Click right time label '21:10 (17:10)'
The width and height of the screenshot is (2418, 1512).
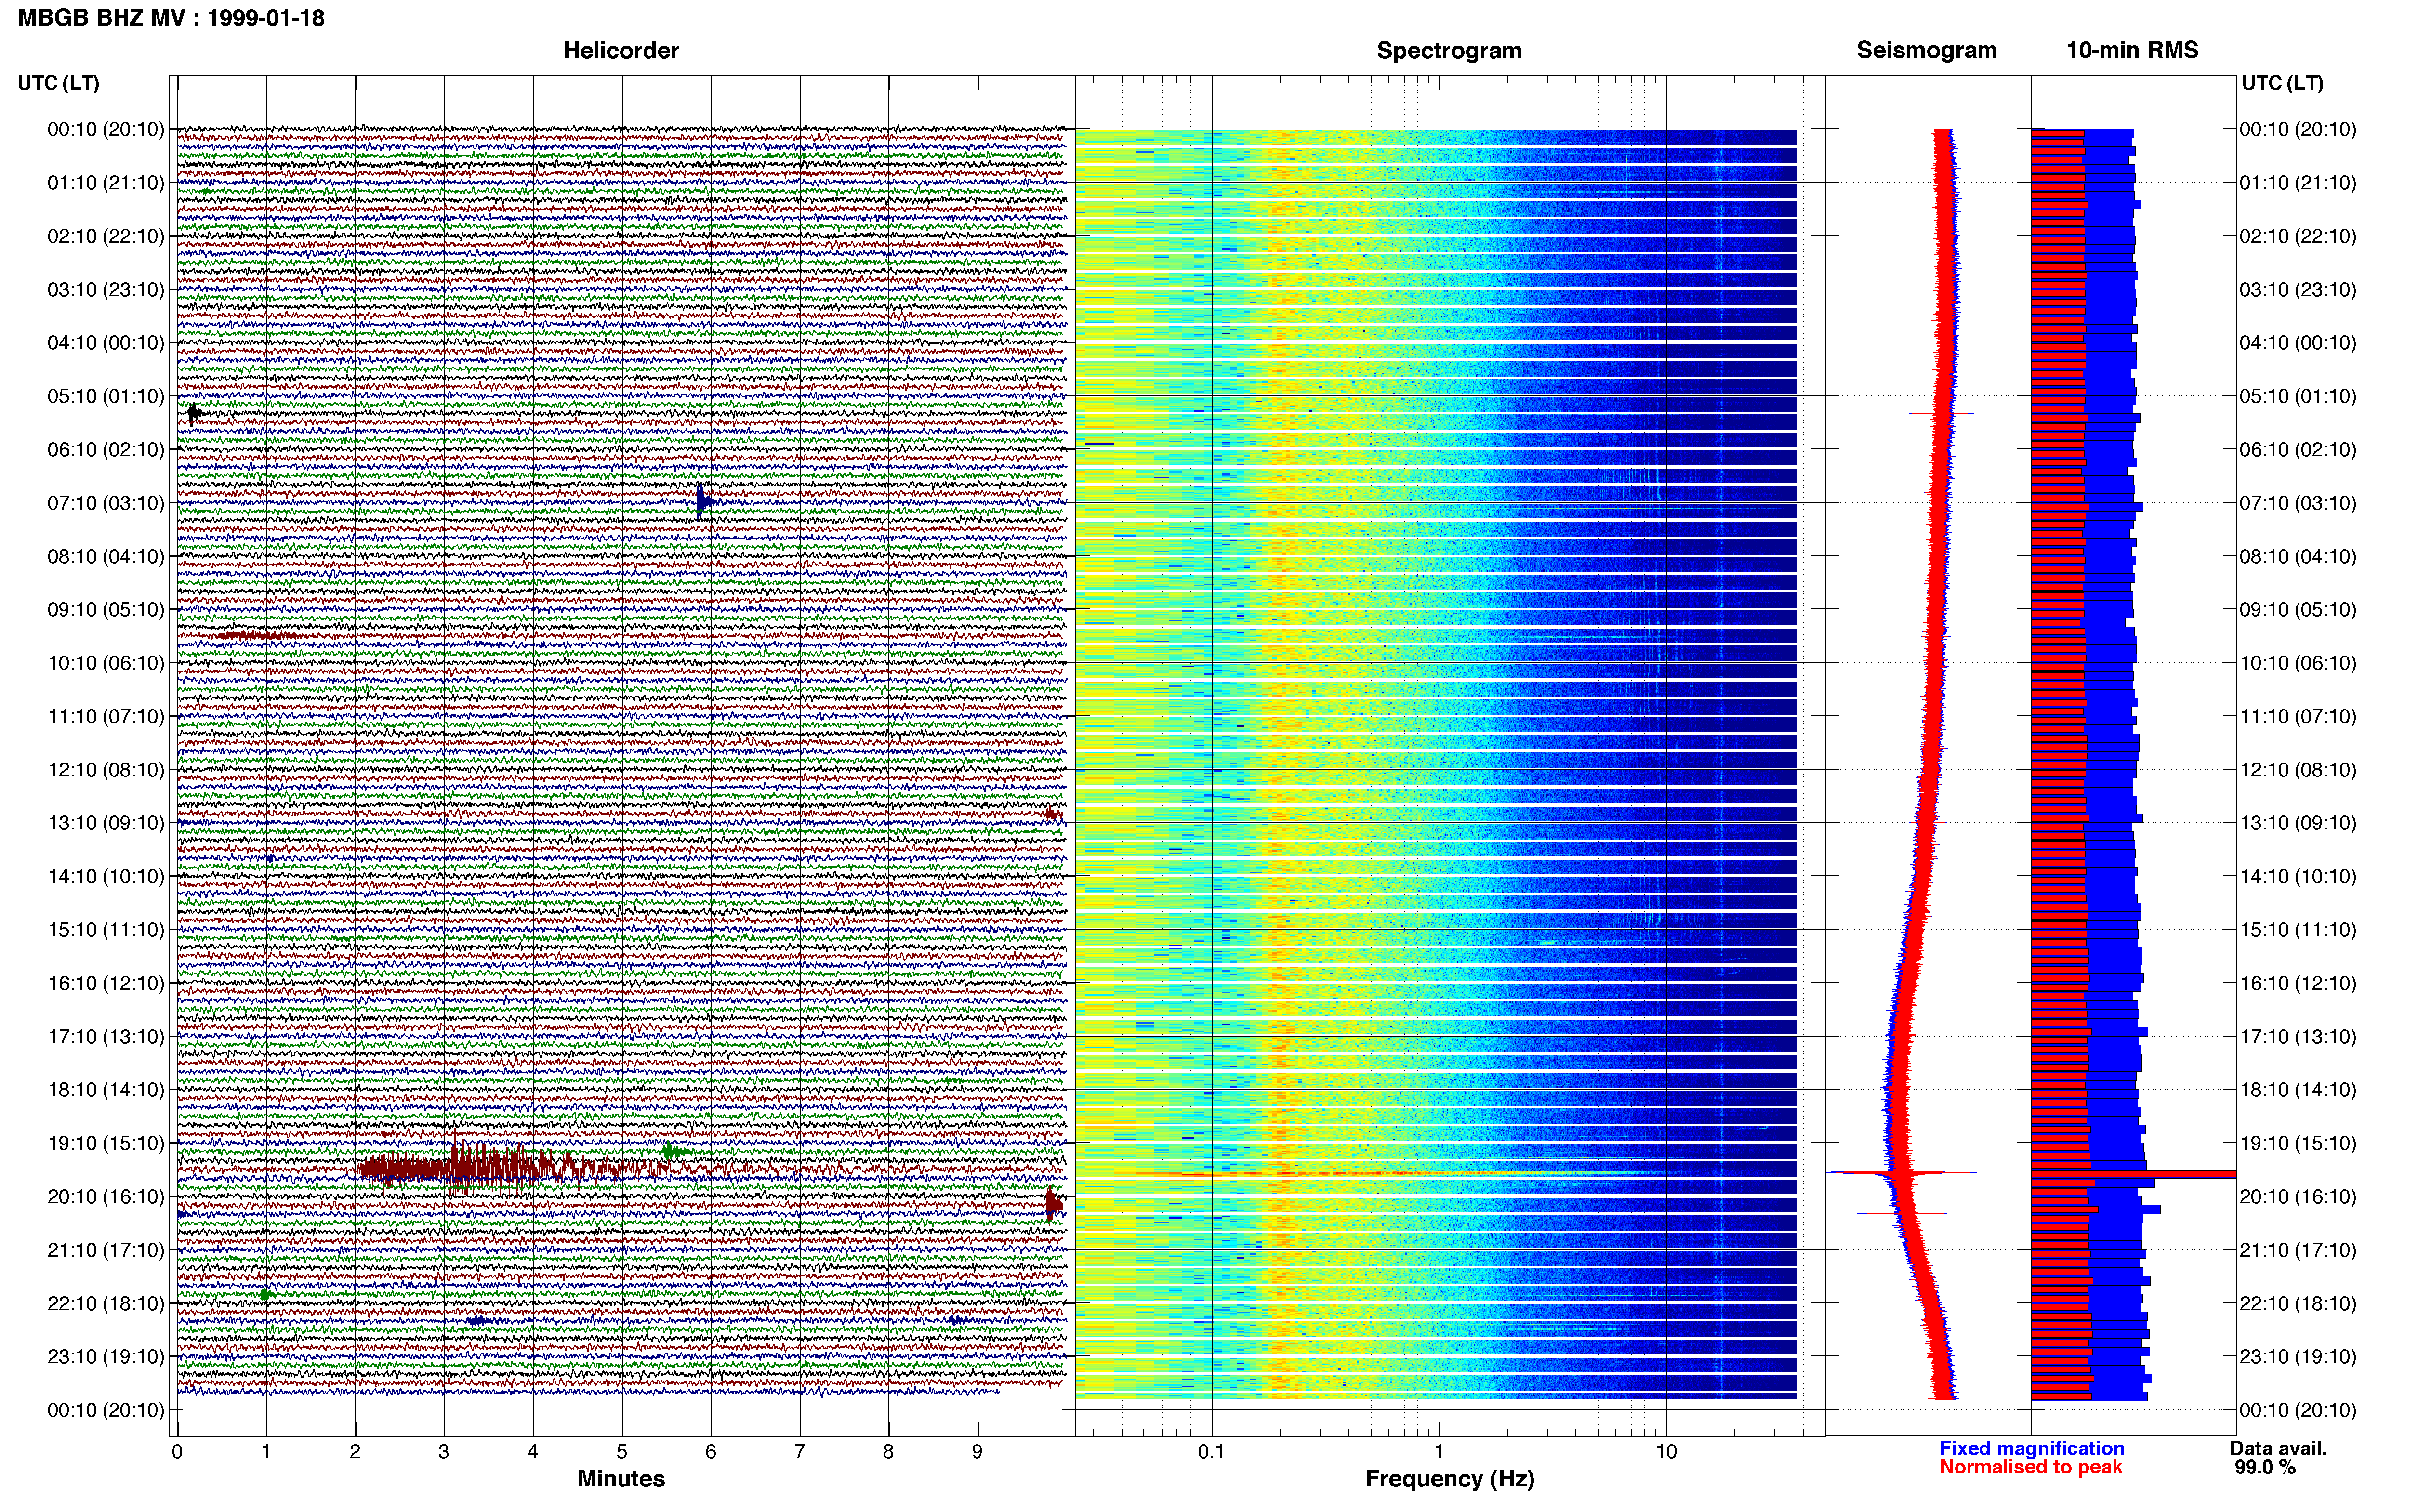2298,1250
